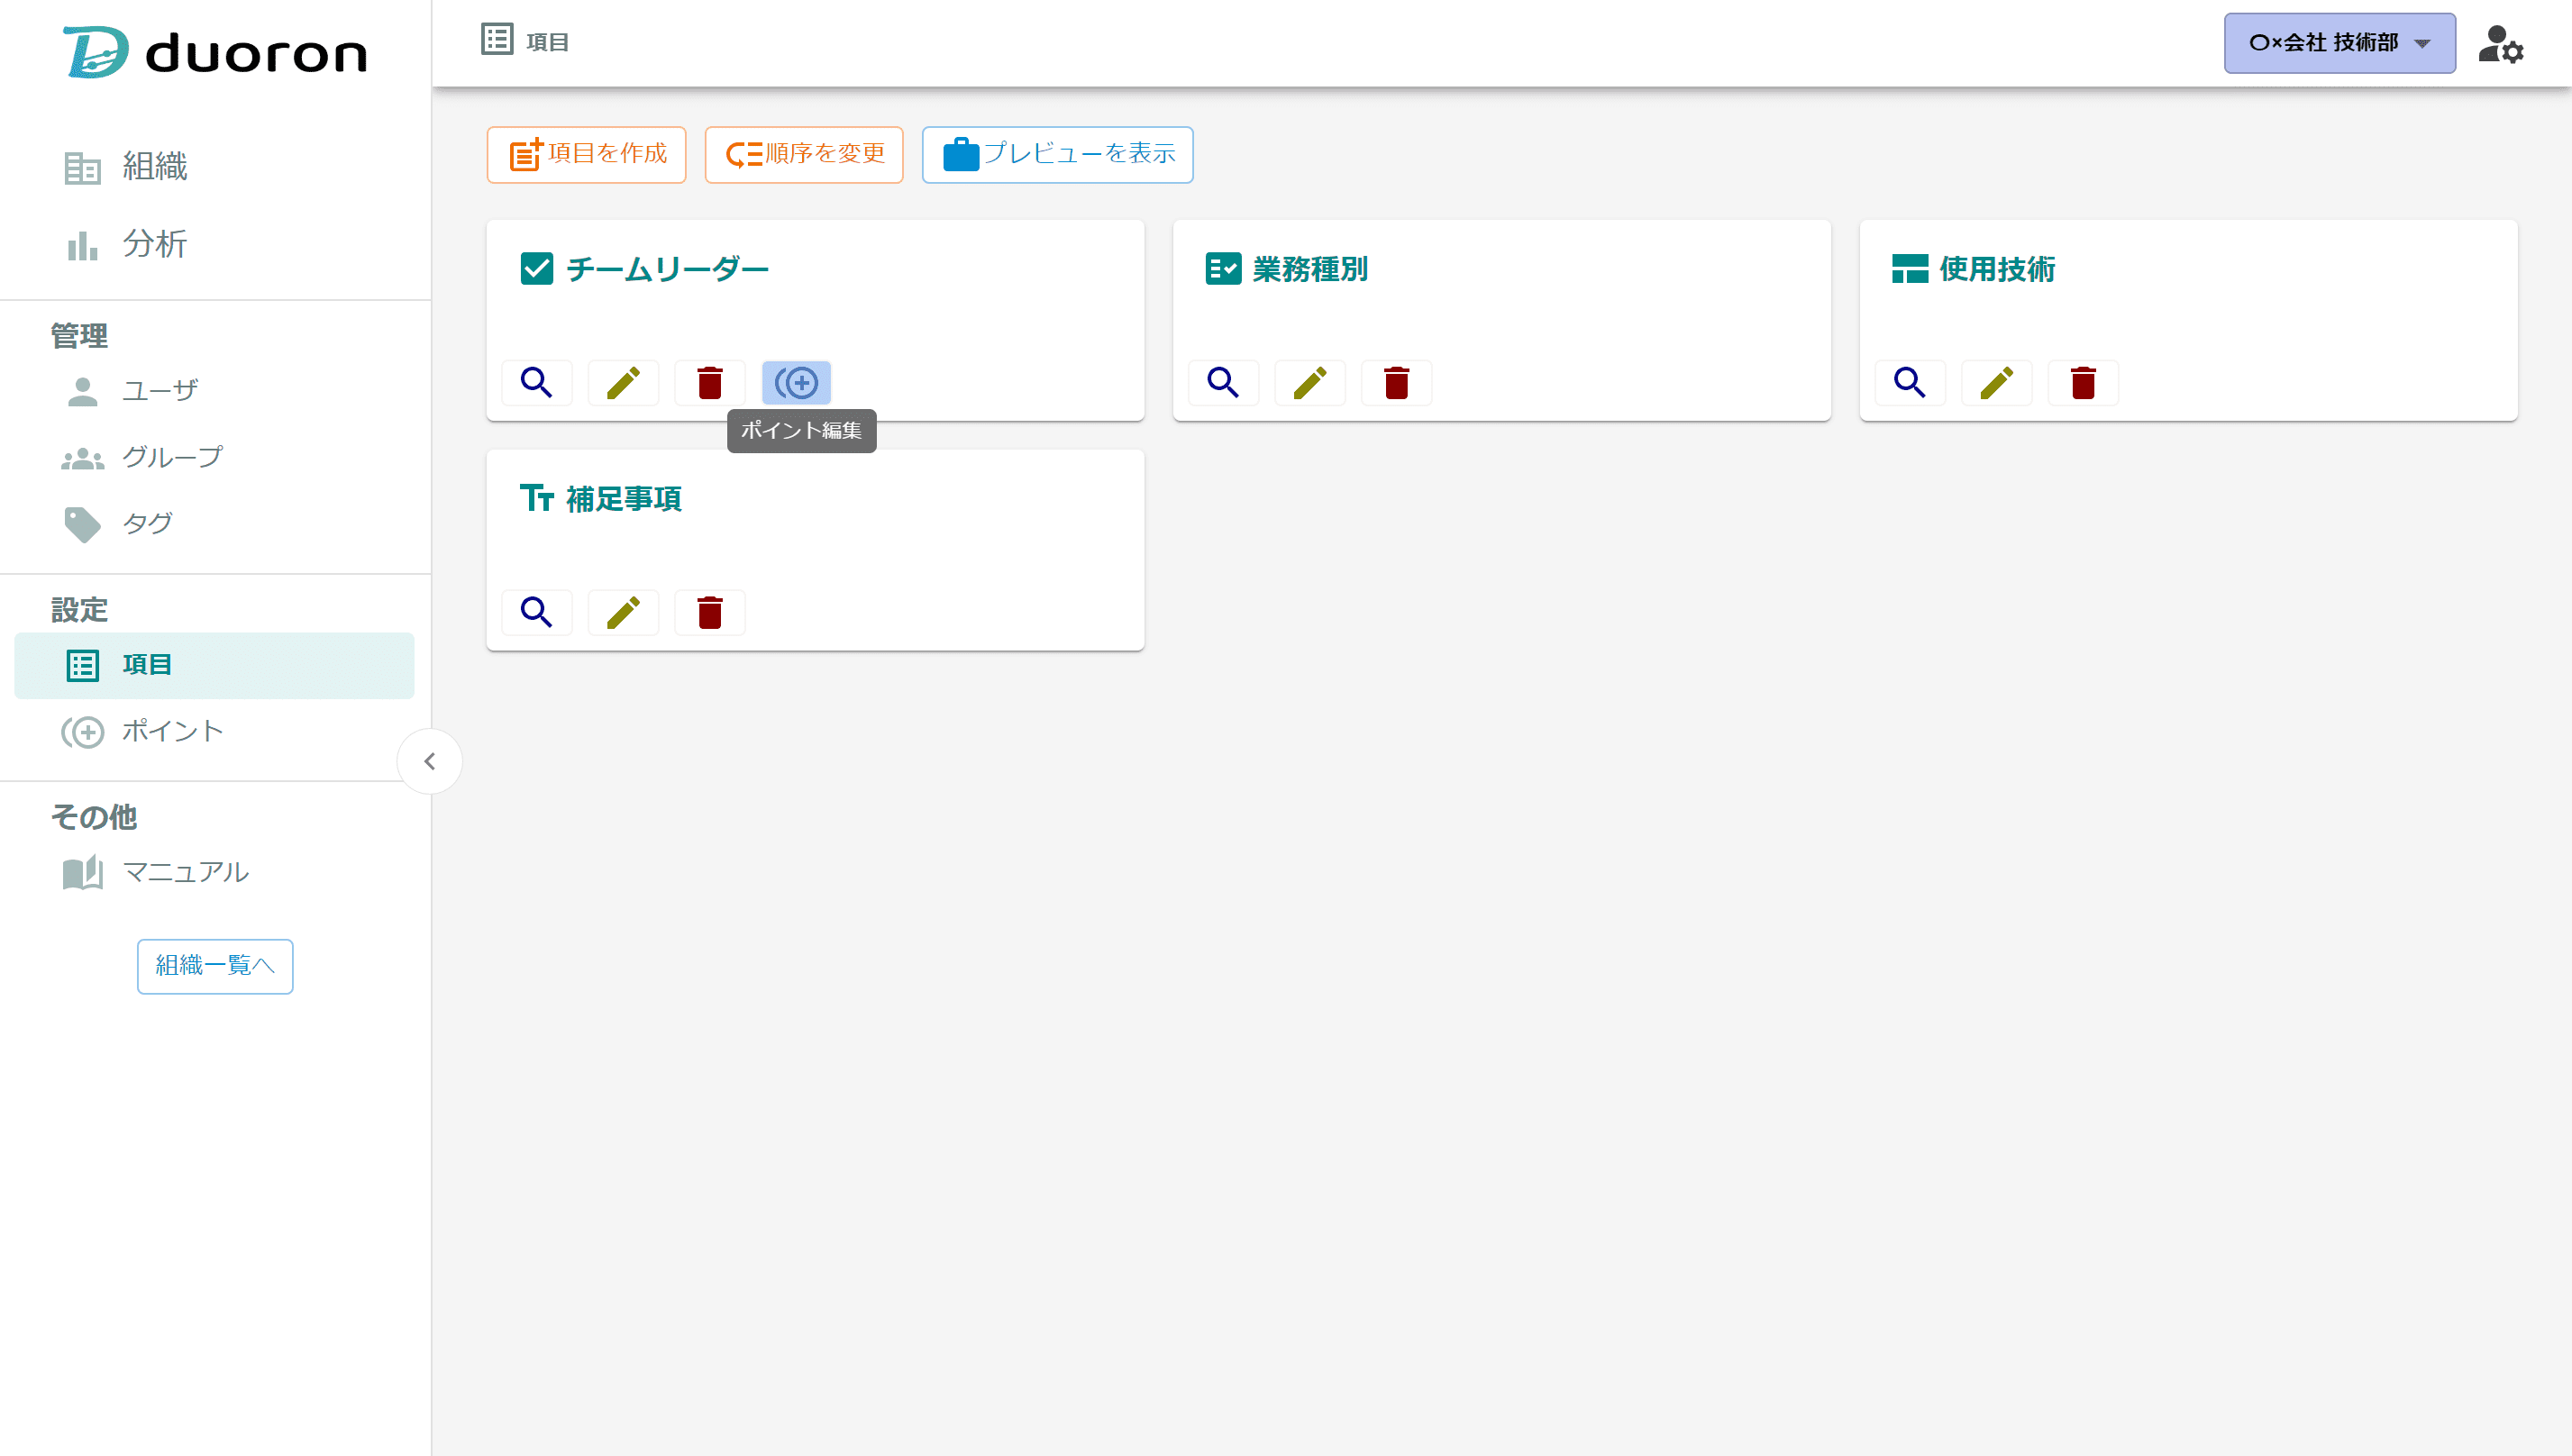Edit 業務種別 with the pencil icon

pyautogui.click(x=1310, y=383)
